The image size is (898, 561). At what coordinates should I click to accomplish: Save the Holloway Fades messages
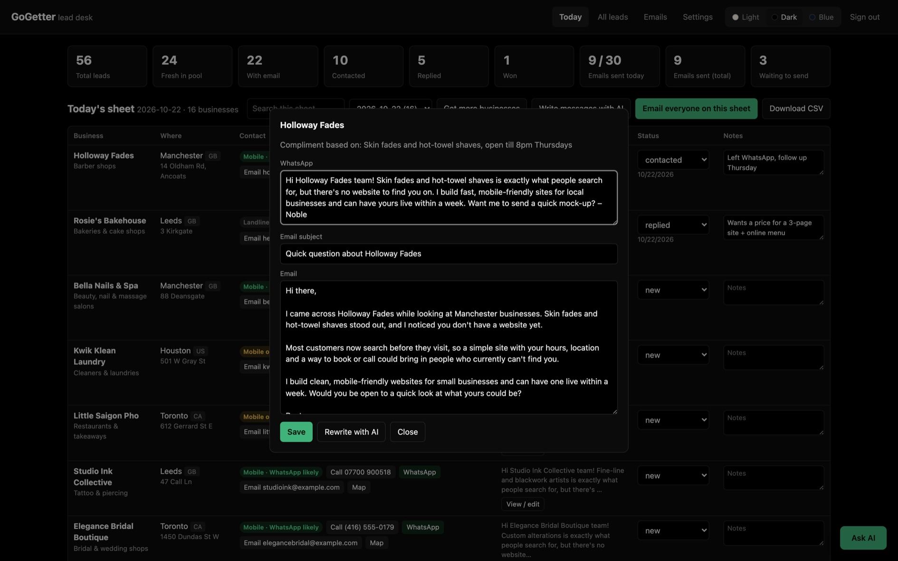pyautogui.click(x=296, y=432)
